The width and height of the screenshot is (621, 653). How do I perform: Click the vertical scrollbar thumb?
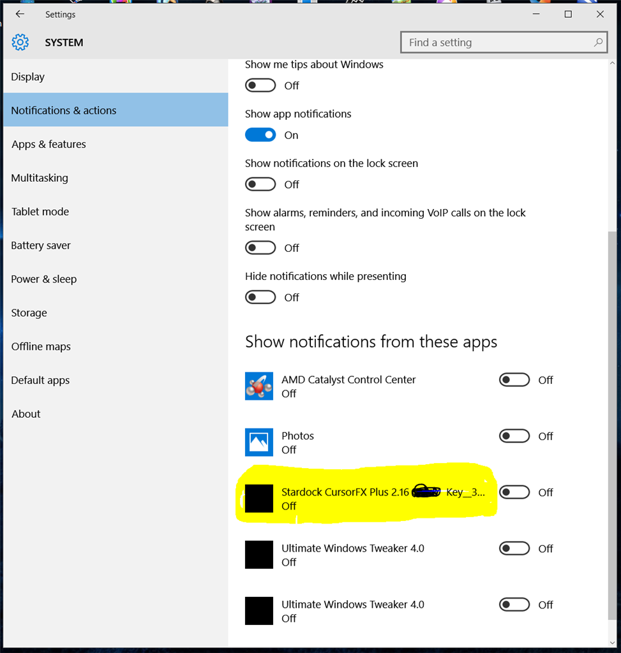pos(612,425)
